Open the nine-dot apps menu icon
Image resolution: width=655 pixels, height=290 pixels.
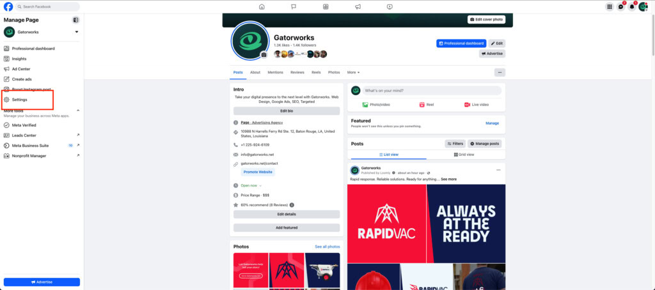[610, 6]
